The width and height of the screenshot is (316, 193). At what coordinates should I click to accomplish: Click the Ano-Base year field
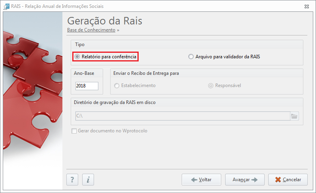tap(87, 86)
